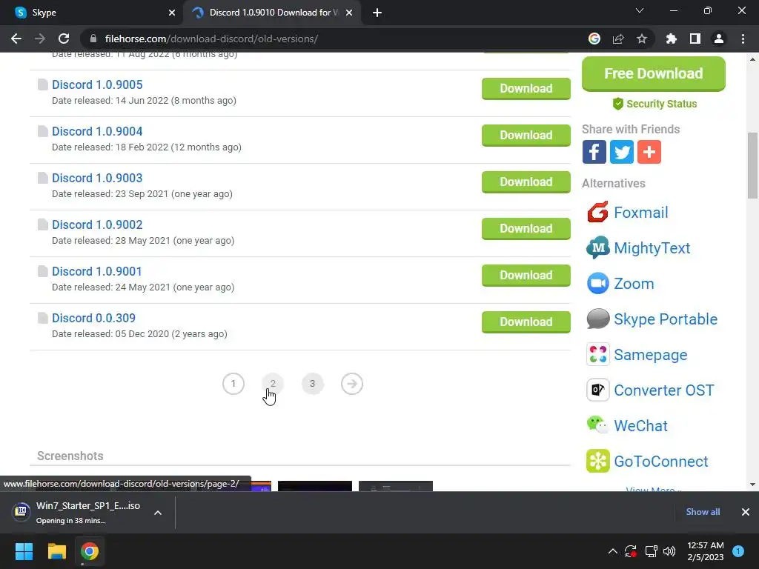
Task: Close the downloads bar
Action: pos(746,512)
